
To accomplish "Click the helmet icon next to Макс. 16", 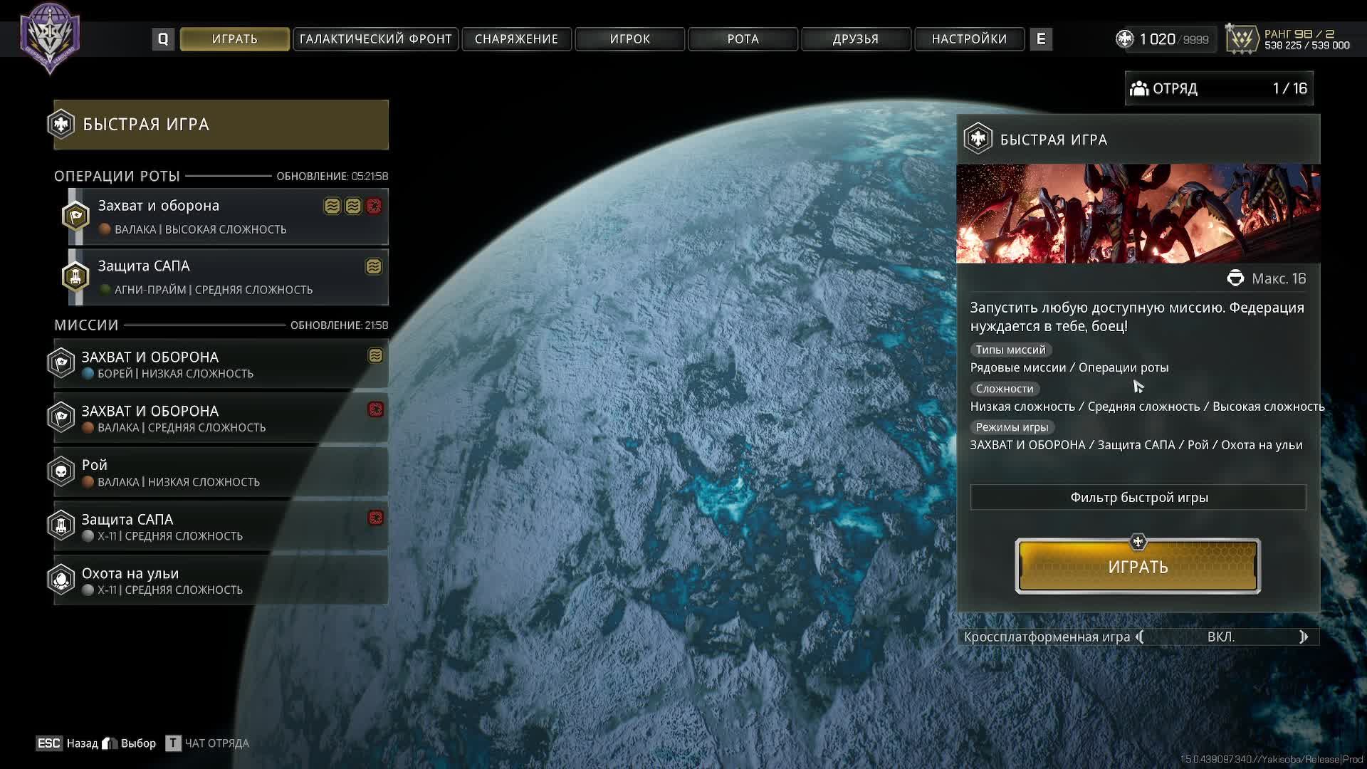I will pos(1235,278).
